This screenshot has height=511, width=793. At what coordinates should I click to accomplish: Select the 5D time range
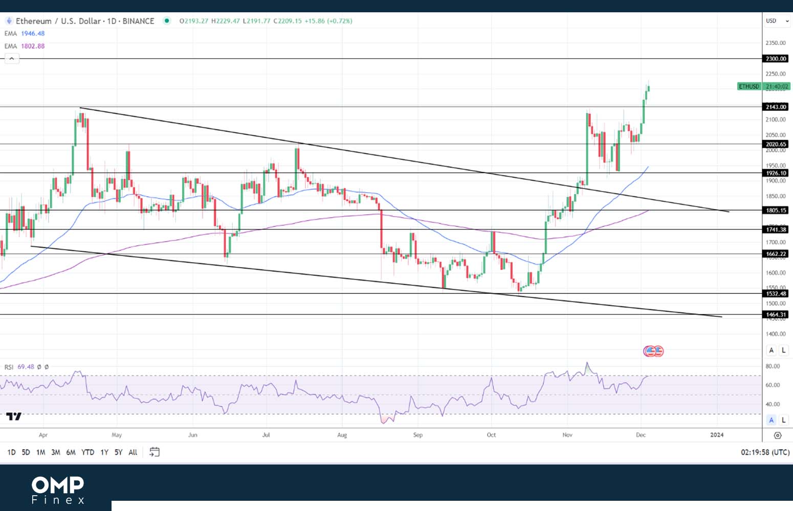(26, 452)
